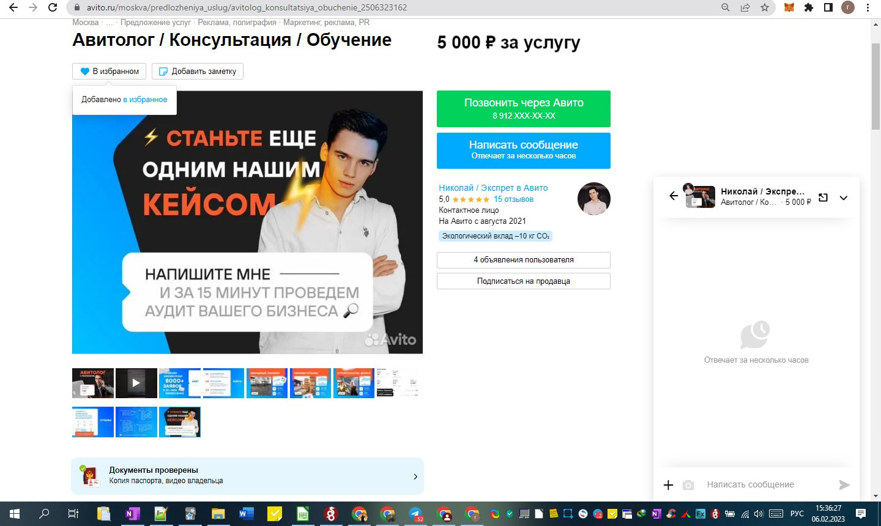The width and height of the screenshot is (881, 526).
Task: Attach a file with plus icon in chat
Action: tap(668, 485)
